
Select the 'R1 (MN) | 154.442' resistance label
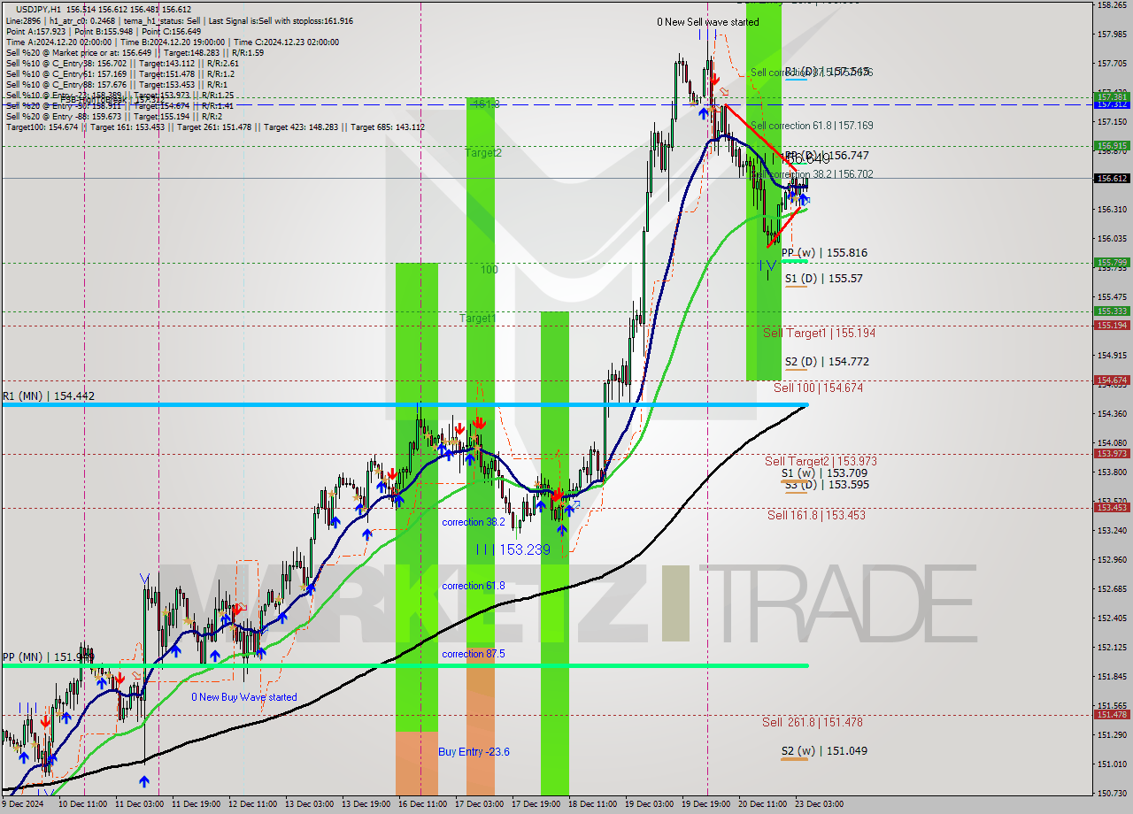tap(49, 396)
